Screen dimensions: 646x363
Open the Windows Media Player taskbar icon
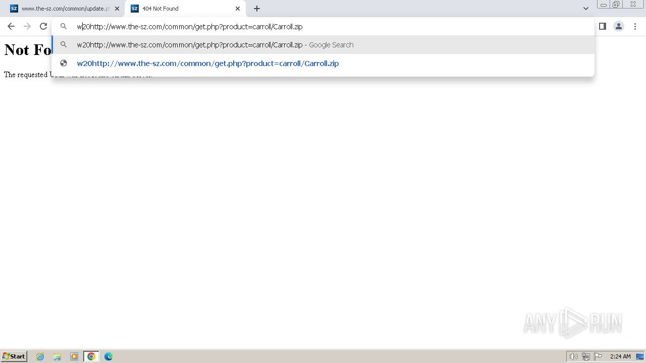click(74, 356)
